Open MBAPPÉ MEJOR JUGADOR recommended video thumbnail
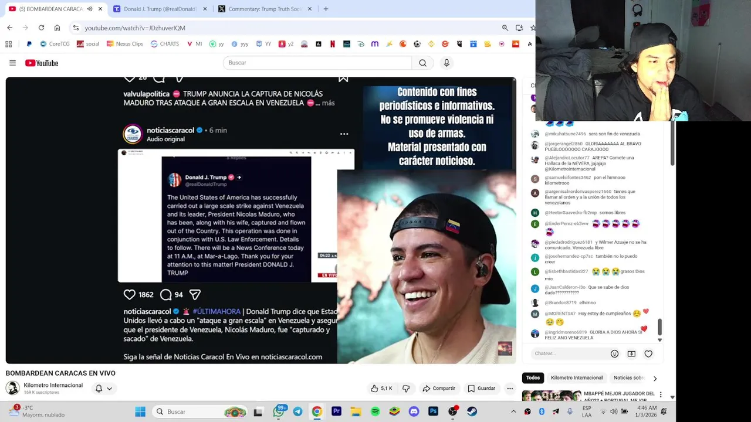Screen dimensions: 751x422 point(552,396)
